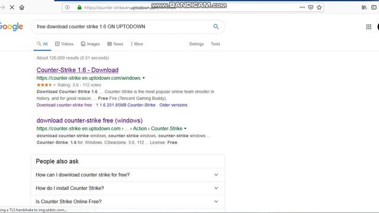379x213 pixels.
Task: Bookmark this page with the star icon
Action: pos(319,8)
